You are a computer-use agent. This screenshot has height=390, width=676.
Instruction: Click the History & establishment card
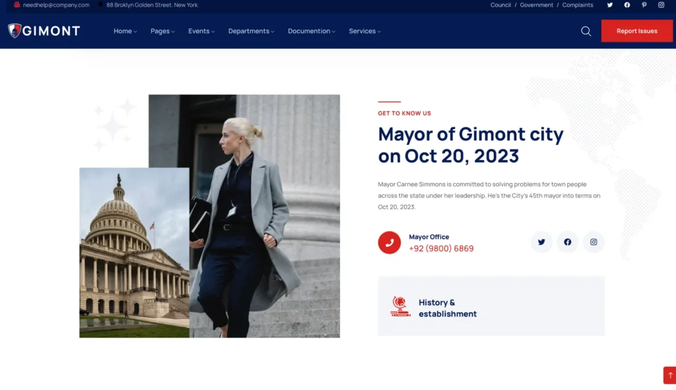click(x=490, y=306)
